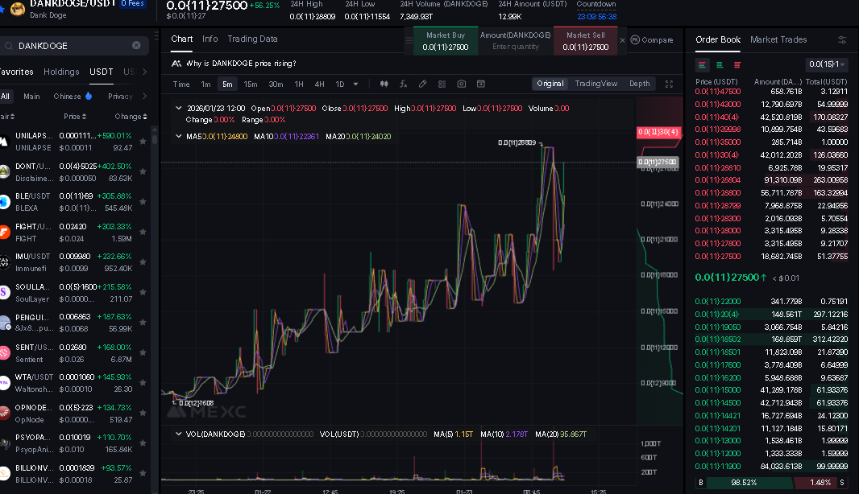The height and width of the screenshot is (494, 859).
Task: Open the candlestick chart style icon
Action: click(x=384, y=84)
